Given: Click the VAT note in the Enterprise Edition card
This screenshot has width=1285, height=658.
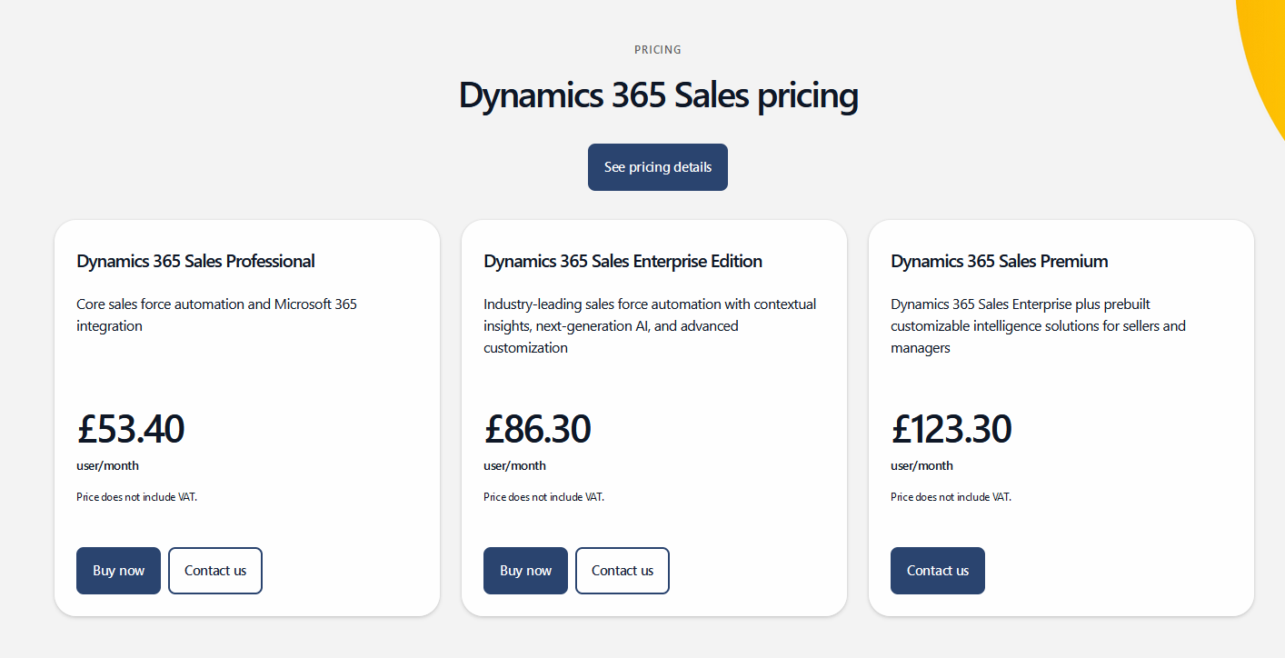Looking at the screenshot, I should [543, 497].
